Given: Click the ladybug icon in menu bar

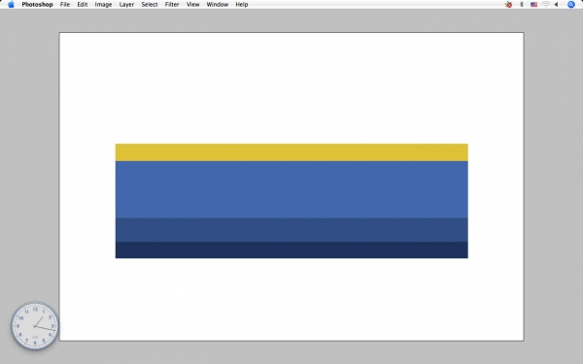Looking at the screenshot, I should [508, 5].
